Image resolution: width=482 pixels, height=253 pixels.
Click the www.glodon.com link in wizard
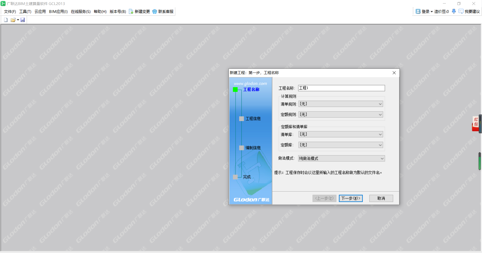[250, 83]
